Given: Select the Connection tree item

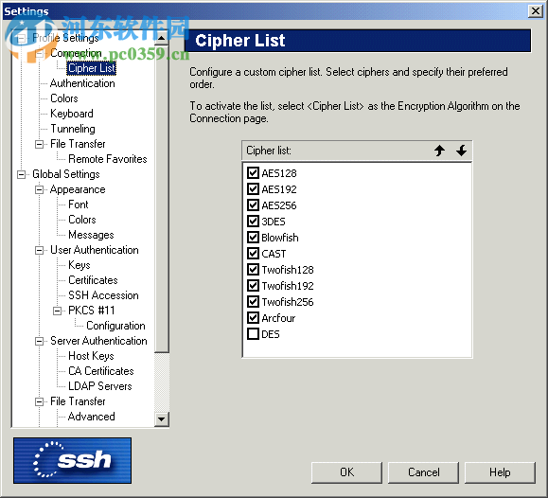Looking at the screenshot, I should [x=76, y=53].
